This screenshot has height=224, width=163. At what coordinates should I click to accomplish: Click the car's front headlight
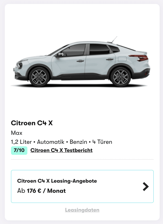pos(20,66)
